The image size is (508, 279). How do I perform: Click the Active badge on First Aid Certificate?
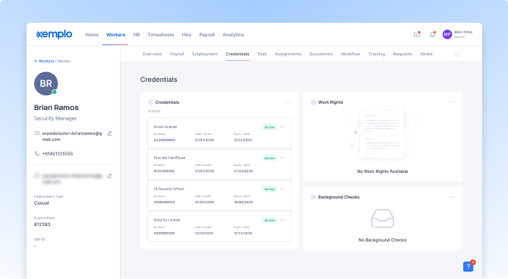click(270, 158)
